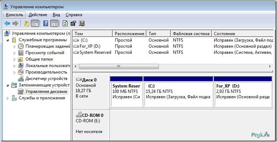Sort by the Расположение column header
This screenshot has width=277, height=142.
(x=129, y=34)
